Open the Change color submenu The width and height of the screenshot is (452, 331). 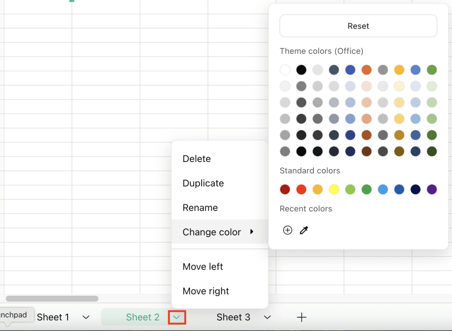[211, 232]
